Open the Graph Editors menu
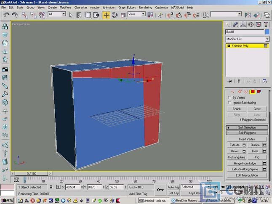 (x=127, y=8)
